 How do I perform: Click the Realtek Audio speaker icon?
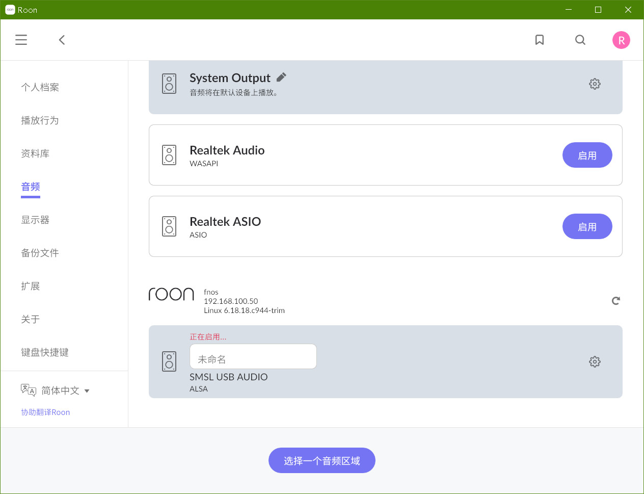point(169,155)
